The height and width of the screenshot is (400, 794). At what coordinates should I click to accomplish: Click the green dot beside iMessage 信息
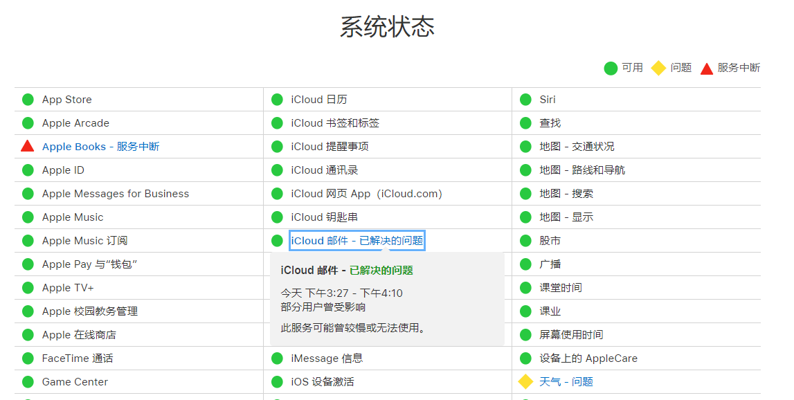click(x=277, y=358)
